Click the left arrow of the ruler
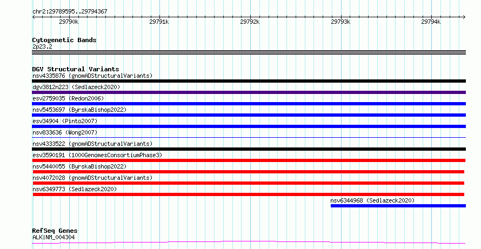 pos(34,17)
